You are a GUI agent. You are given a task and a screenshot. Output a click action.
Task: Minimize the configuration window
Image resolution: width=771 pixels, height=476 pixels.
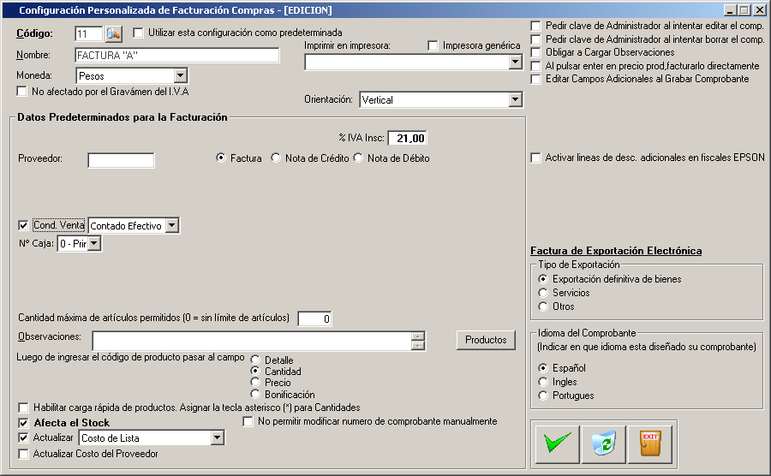pyautogui.click(x=730, y=10)
